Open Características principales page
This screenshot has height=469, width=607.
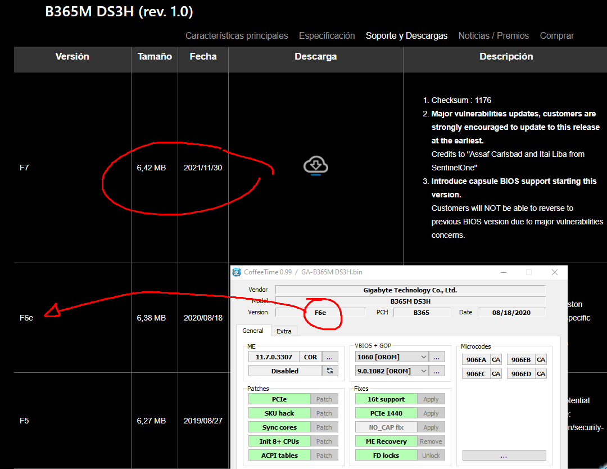pyautogui.click(x=237, y=36)
